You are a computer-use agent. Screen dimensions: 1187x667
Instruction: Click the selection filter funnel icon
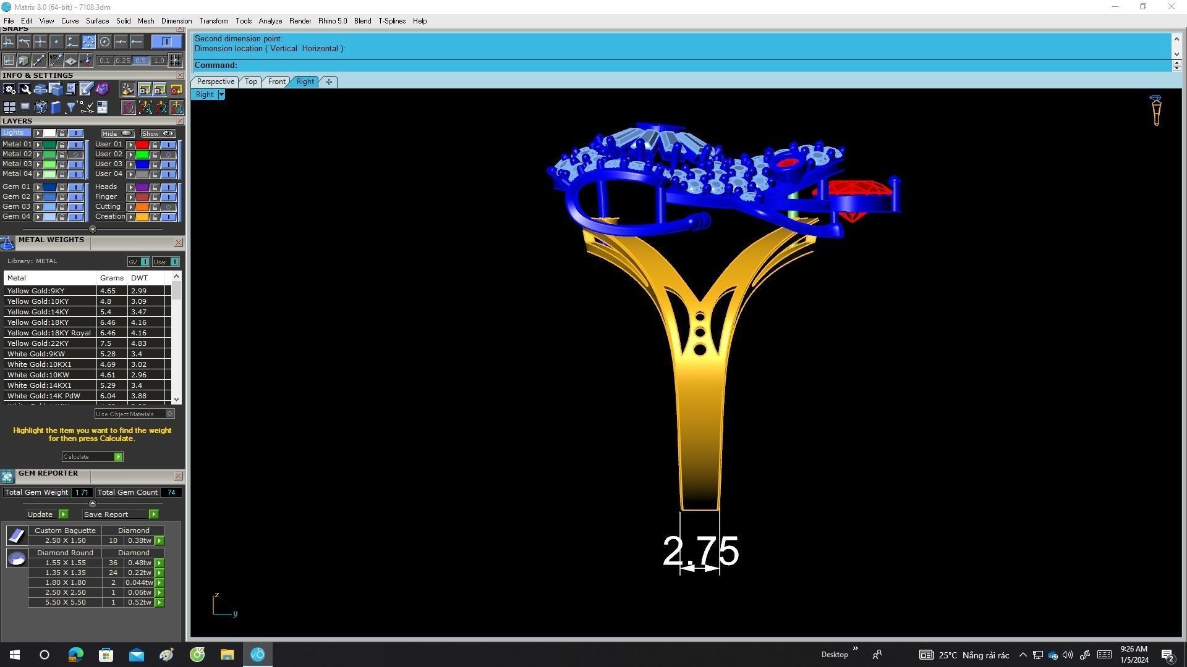(x=70, y=108)
